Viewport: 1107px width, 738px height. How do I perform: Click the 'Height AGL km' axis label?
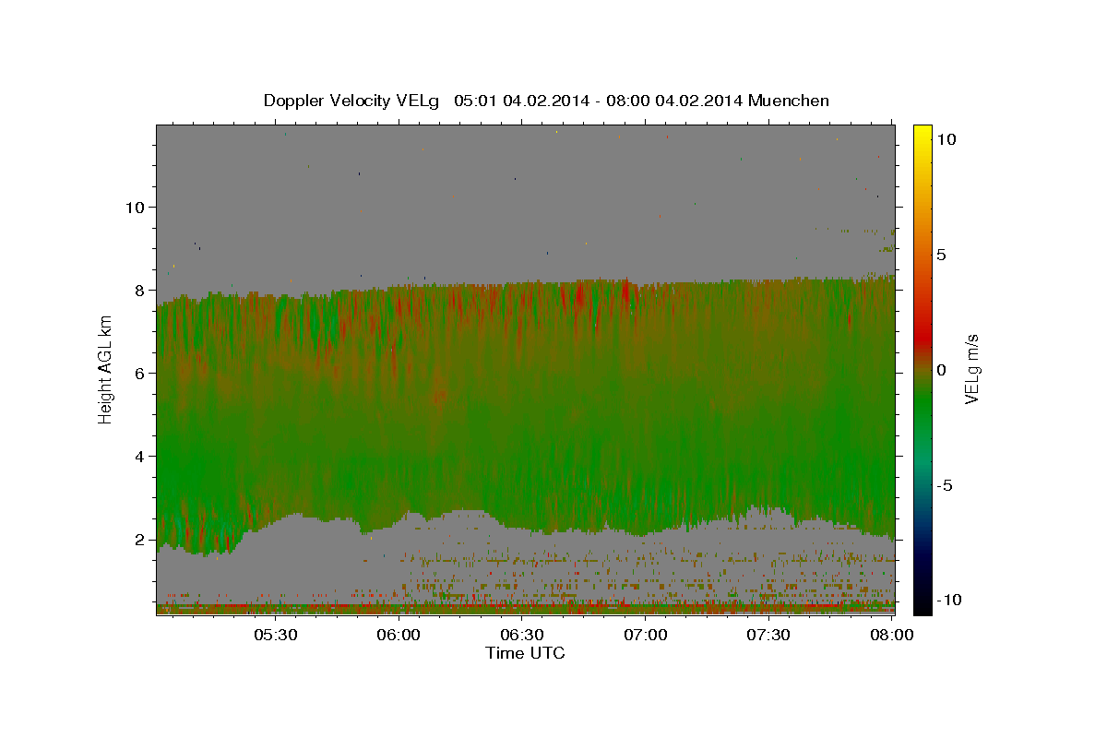[105, 369]
